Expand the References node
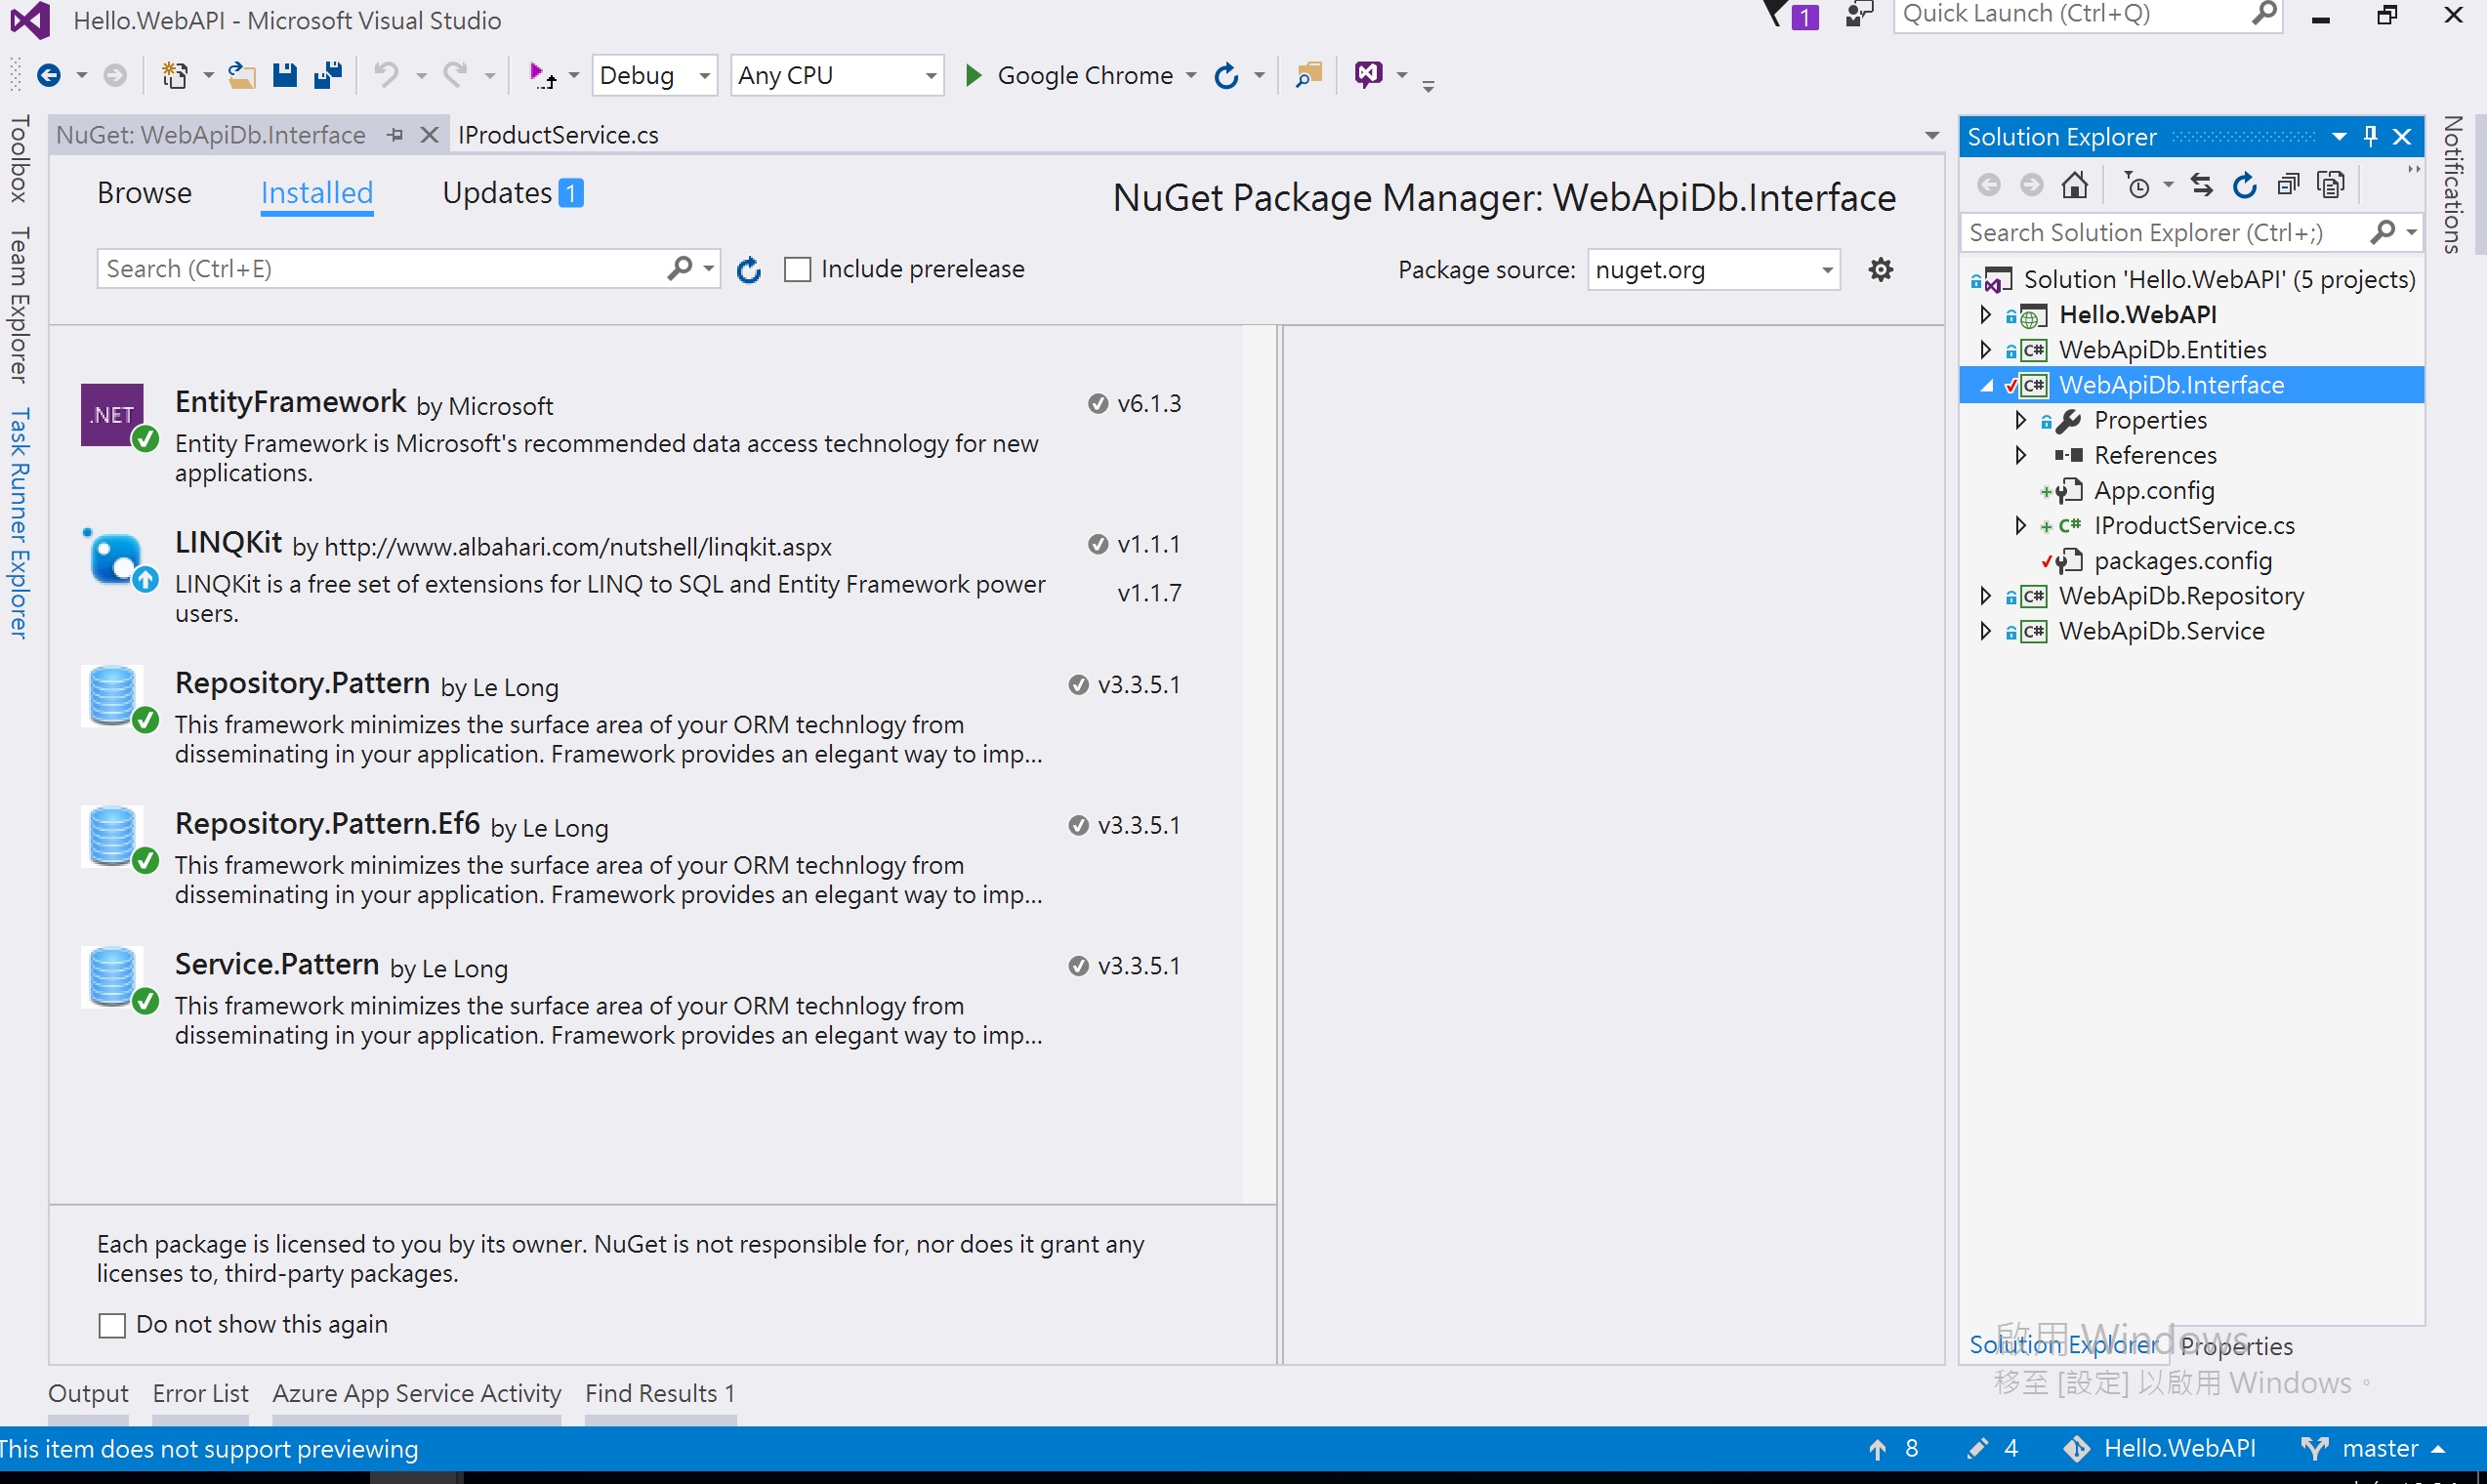Image resolution: width=2487 pixels, height=1484 pixels. (2020, 455)
